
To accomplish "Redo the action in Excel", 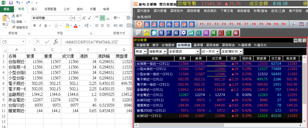I will click(x=28, y=3).
